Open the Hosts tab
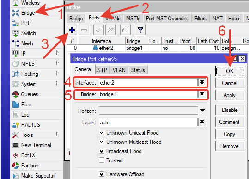The width and height of the screenshot is (249, 179). pyautogui.click(x=234, y=19)
